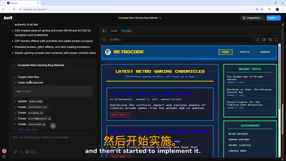Bookmark this page with star icon
286x161 pixels.
262,9
